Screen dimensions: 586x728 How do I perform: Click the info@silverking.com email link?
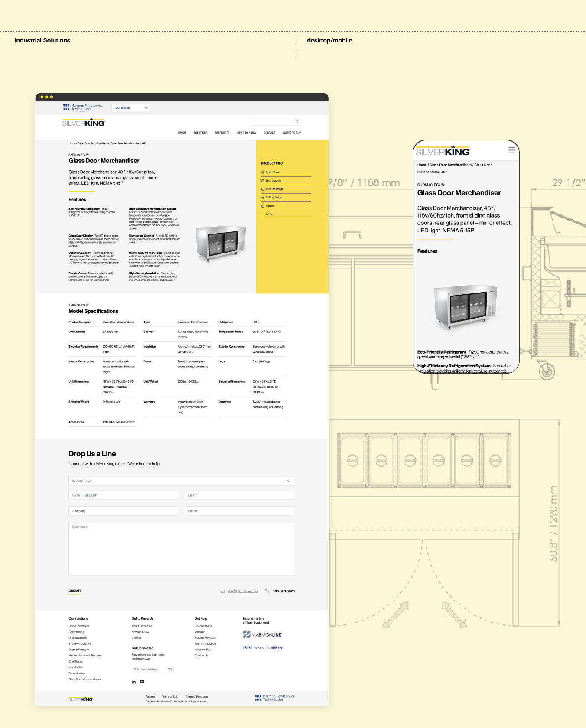point(243,591)
